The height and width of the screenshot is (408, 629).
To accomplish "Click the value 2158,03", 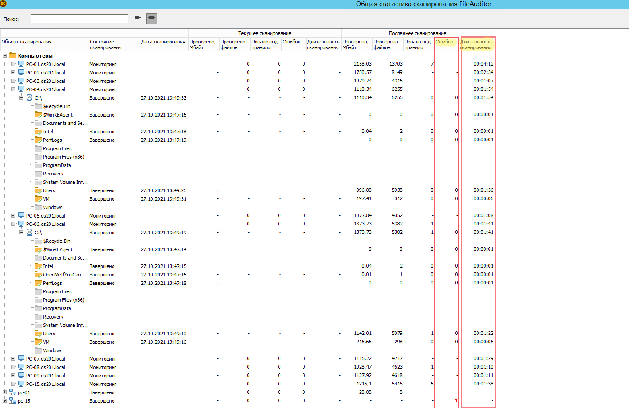I will (x=363, y=64).
